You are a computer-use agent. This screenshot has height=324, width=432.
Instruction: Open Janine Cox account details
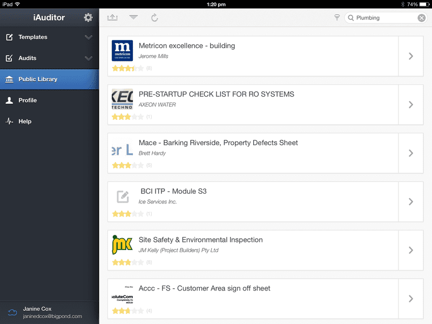point(49,313)
